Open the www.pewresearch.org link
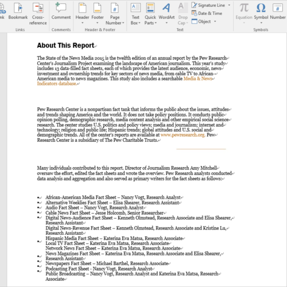 [x=183, y=135]
